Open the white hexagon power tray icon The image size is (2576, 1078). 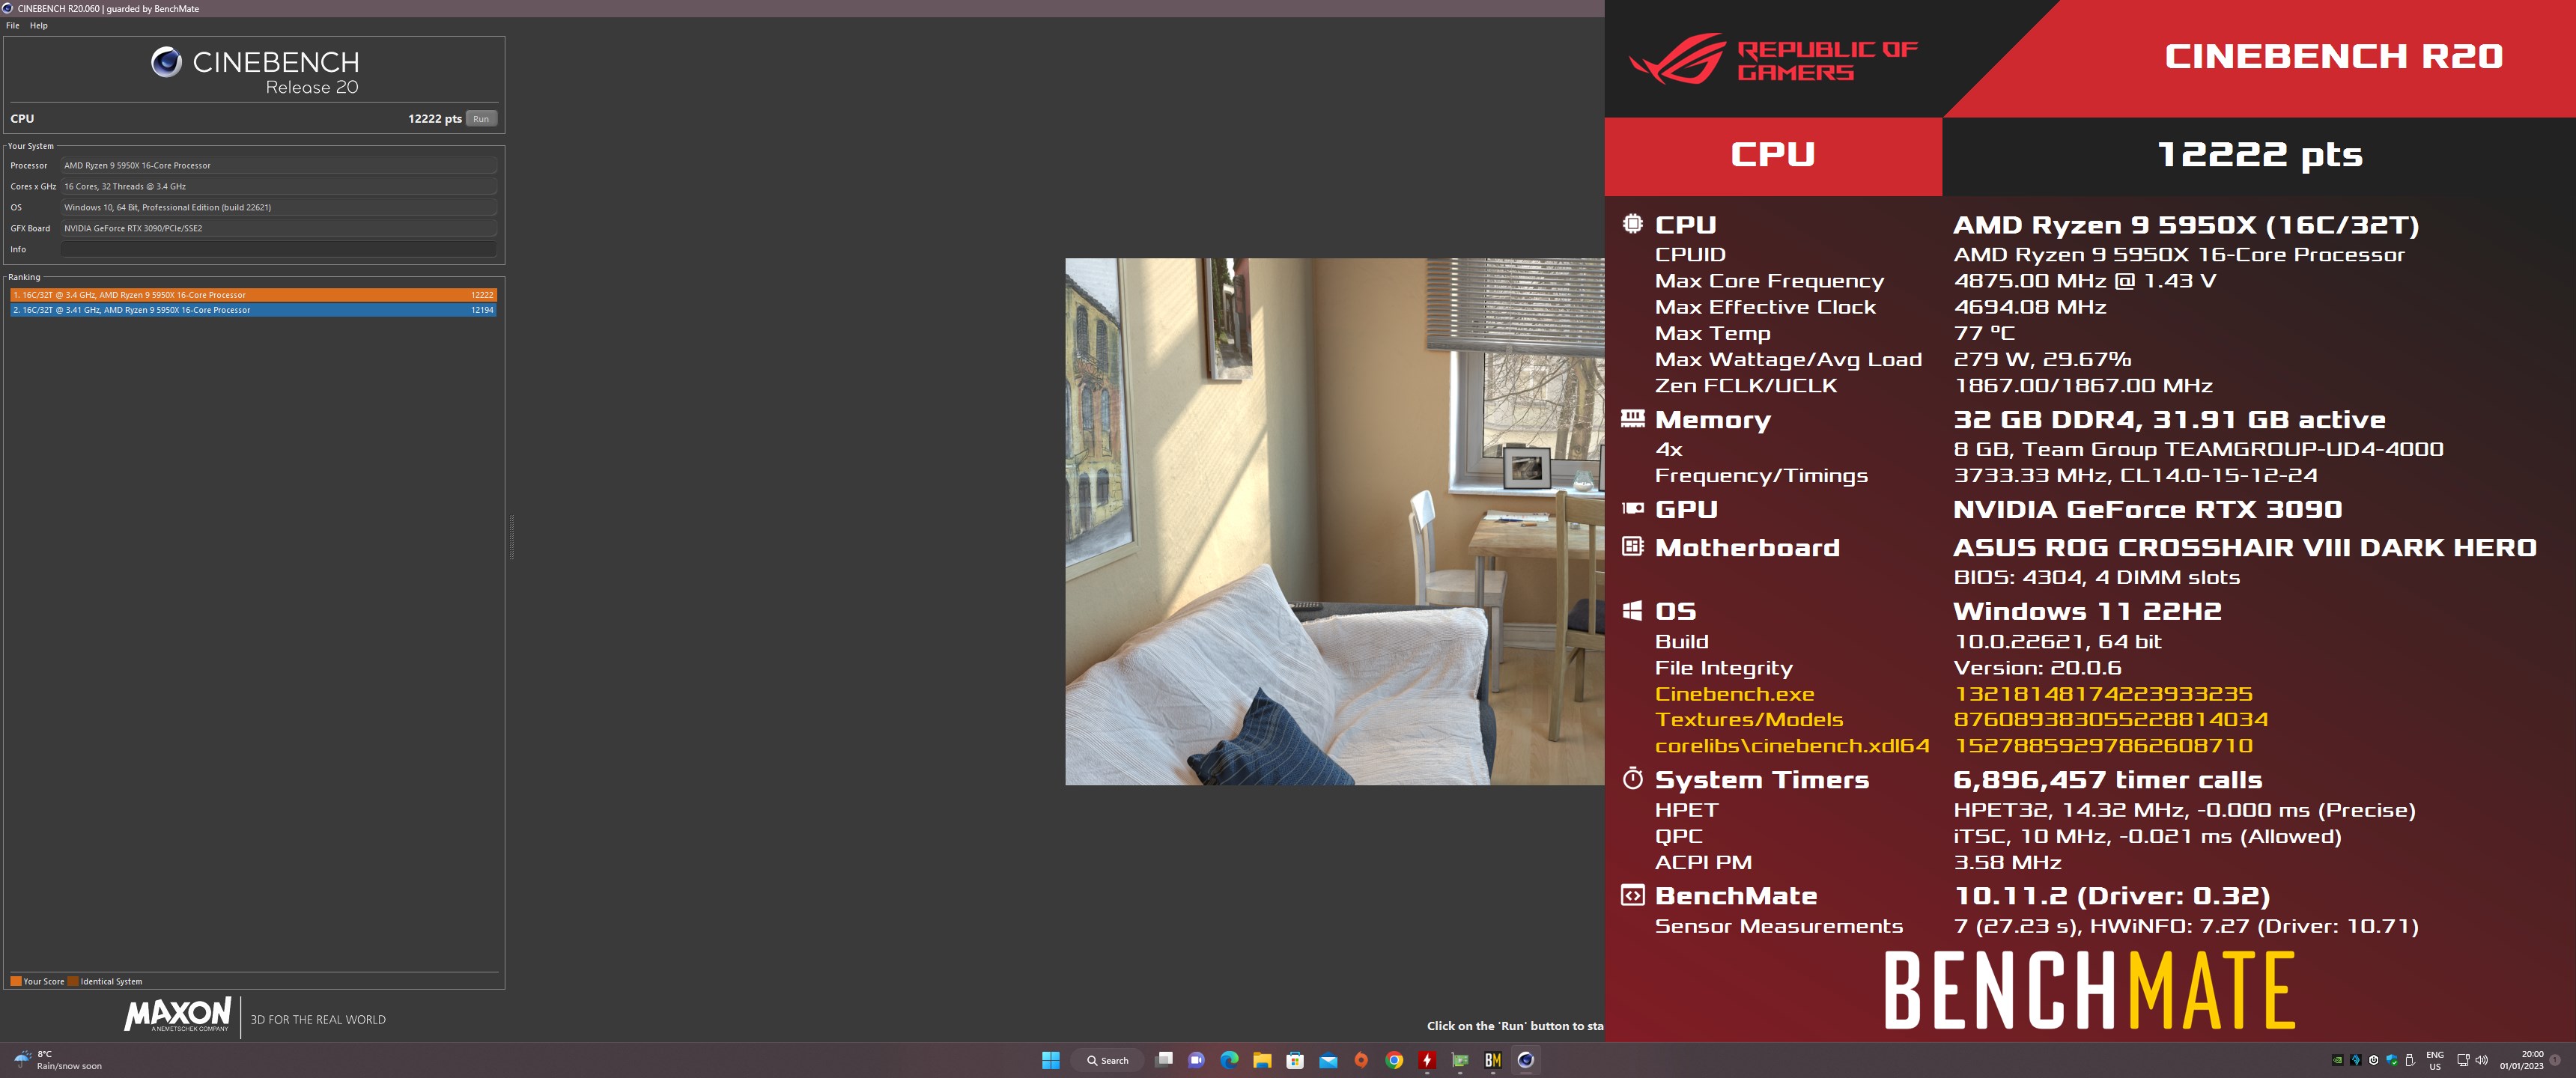click(2373, 1060)
